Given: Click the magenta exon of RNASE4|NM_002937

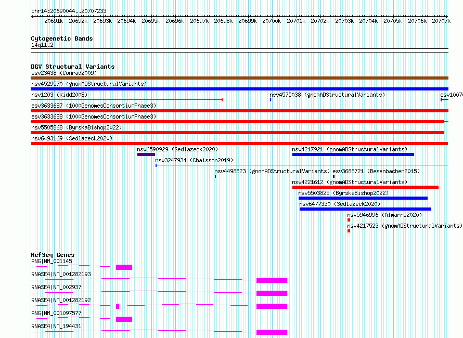Looking at the screenshot, I should [272, 293].
